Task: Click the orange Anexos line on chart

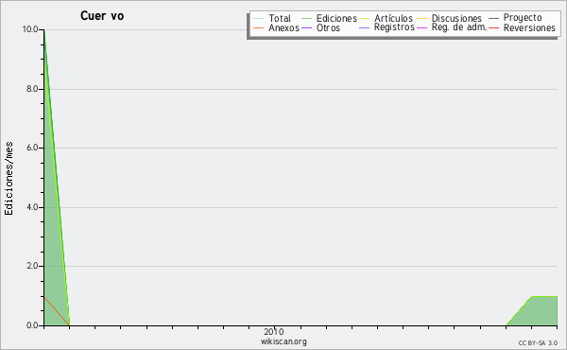Action: coord(57,311)
